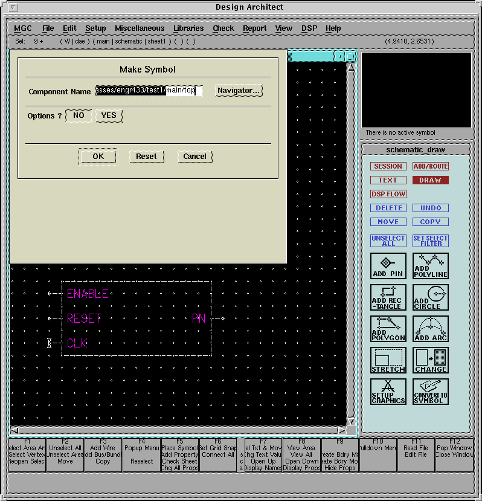Viewport: 482px width, 501px height.
Task: Select the Add Polygon tool
Action: pyautogui.click(x=388, y=329)
